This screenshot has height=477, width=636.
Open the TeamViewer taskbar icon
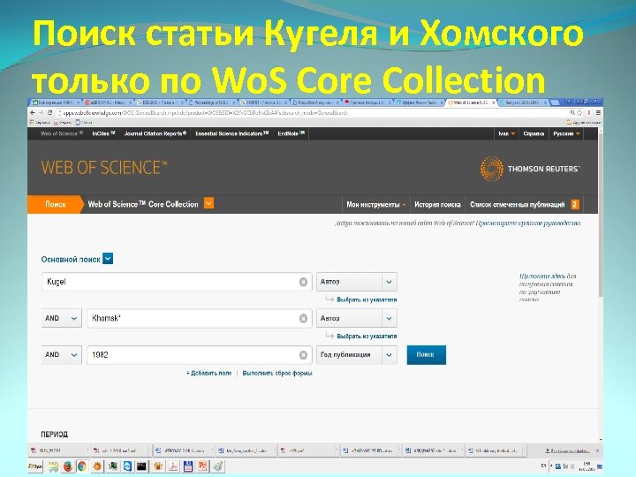(127, 466)
